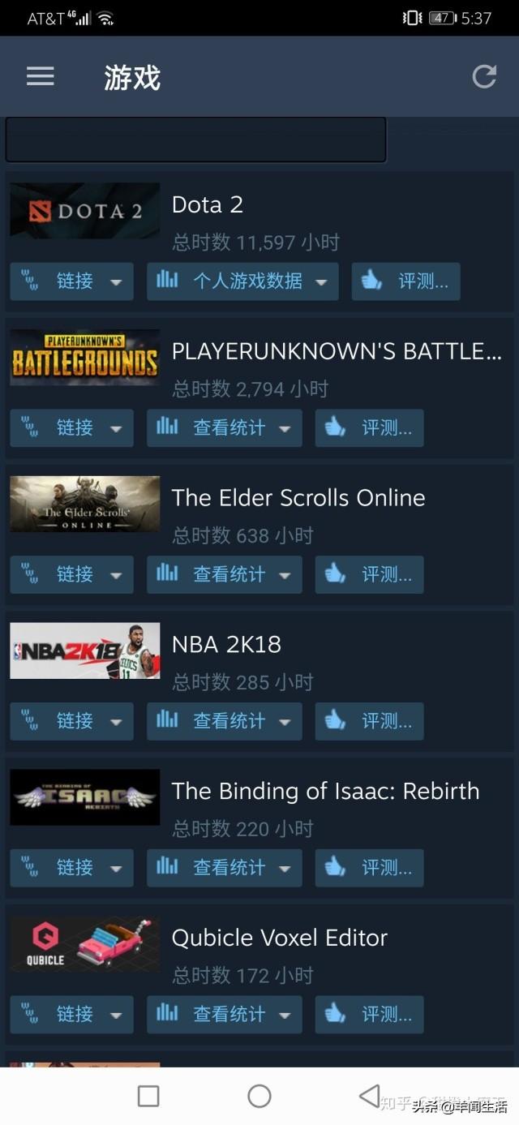The height and width of the screenshot is (1125, 519).
Task: Click the thumbs-up review icon for Dota 2
Action: tap(371, 281)
